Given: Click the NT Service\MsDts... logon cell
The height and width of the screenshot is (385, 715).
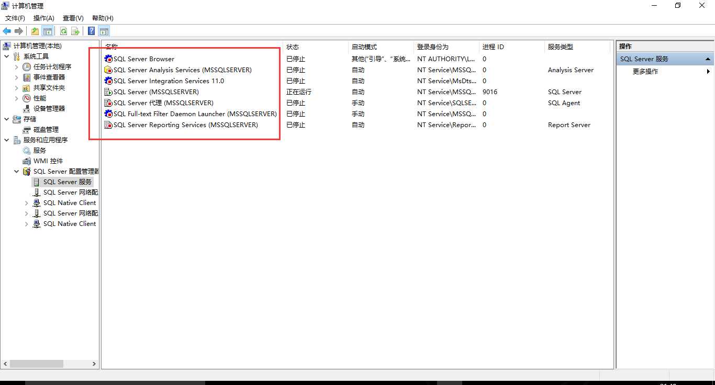Looking at the screenshot, I should coord(446,81).
